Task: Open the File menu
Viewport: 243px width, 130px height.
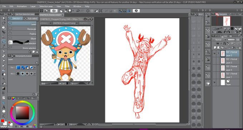Action: tap(4, 6)
